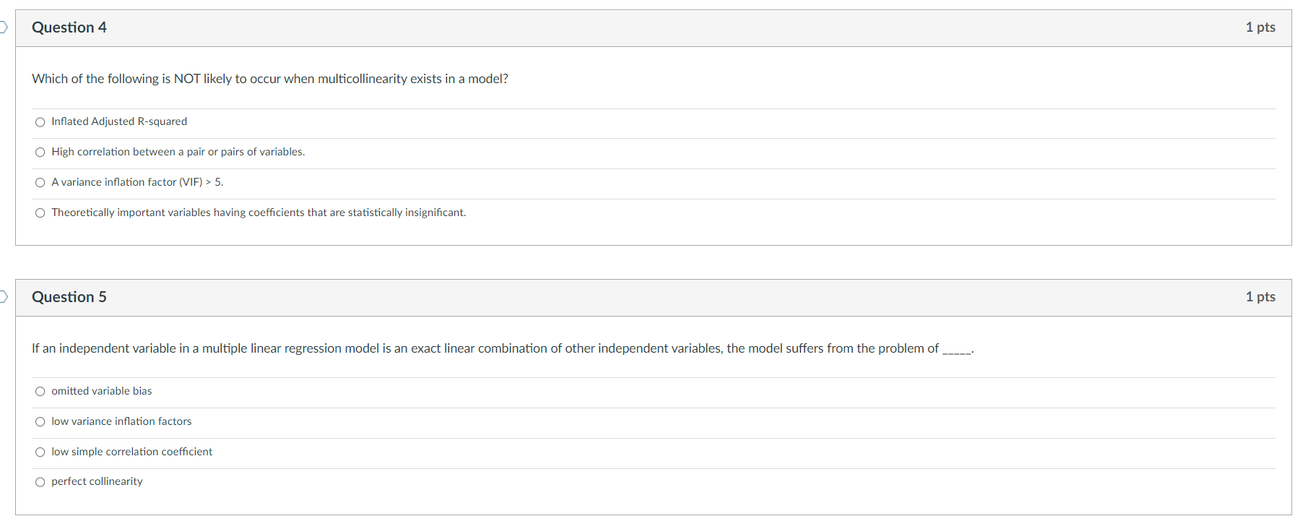Pick 'Theoretically important variables having coefficients' answer
The height and width of the screenshot is (529, 1303).
click(40, 212)
